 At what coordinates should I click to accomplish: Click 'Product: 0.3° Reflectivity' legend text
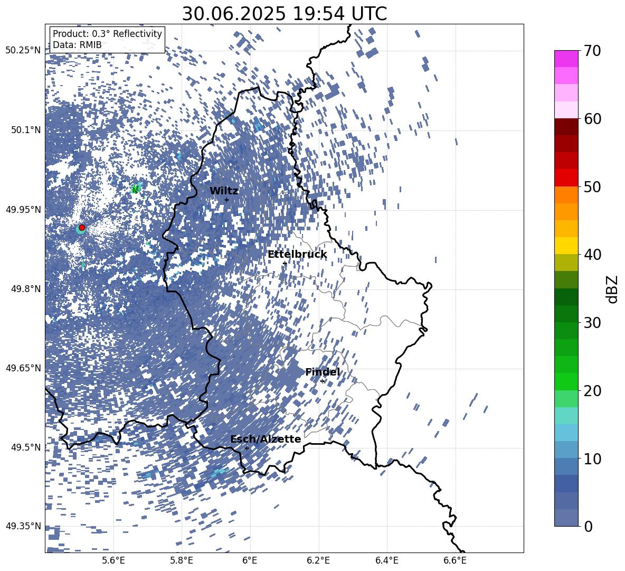[x=107, y=34]
